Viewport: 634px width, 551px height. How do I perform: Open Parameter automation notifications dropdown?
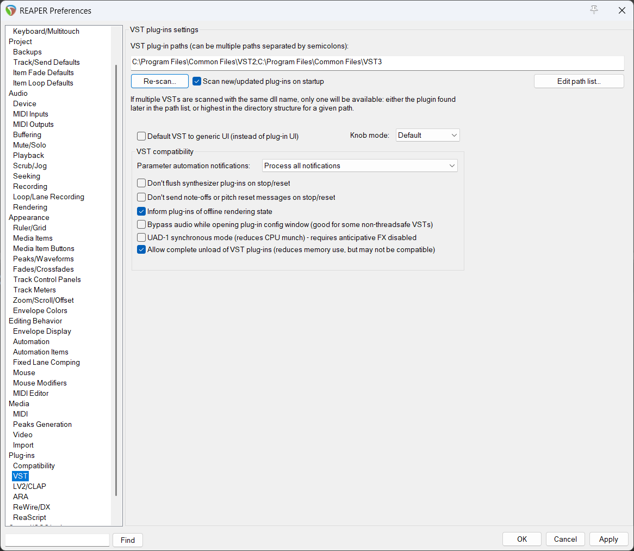[359, 166]
